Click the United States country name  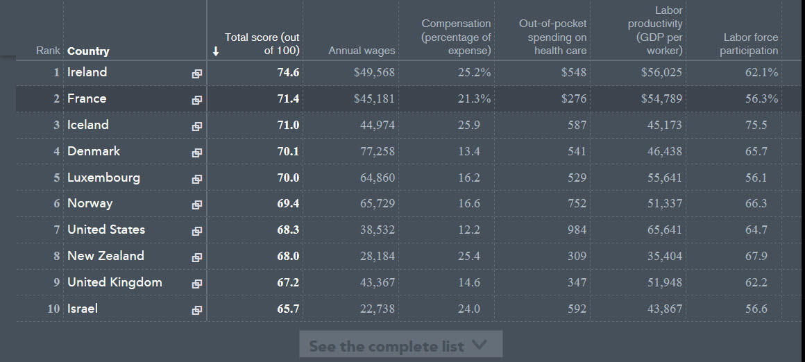click(106, 230)
